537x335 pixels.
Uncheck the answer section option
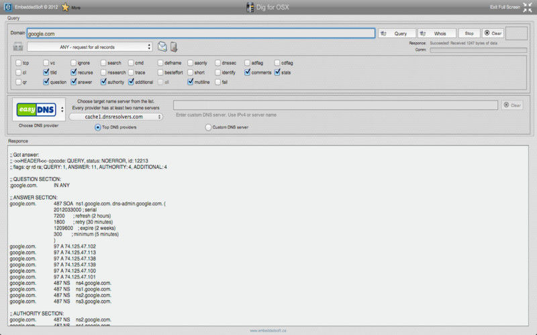click(x=73, y=82)
